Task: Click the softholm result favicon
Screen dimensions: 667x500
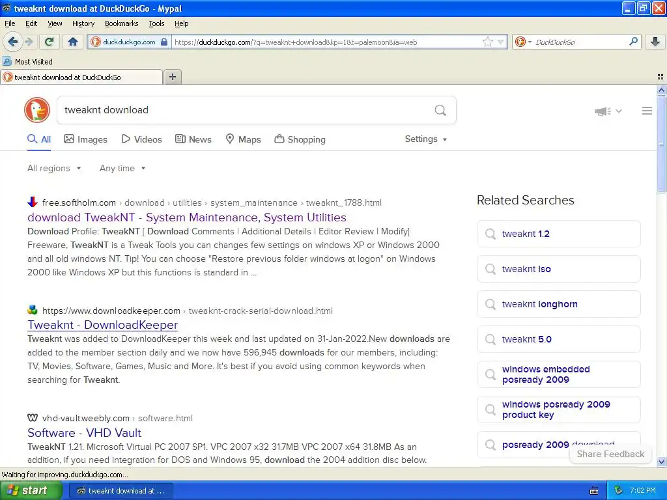Action: (33, 202)
